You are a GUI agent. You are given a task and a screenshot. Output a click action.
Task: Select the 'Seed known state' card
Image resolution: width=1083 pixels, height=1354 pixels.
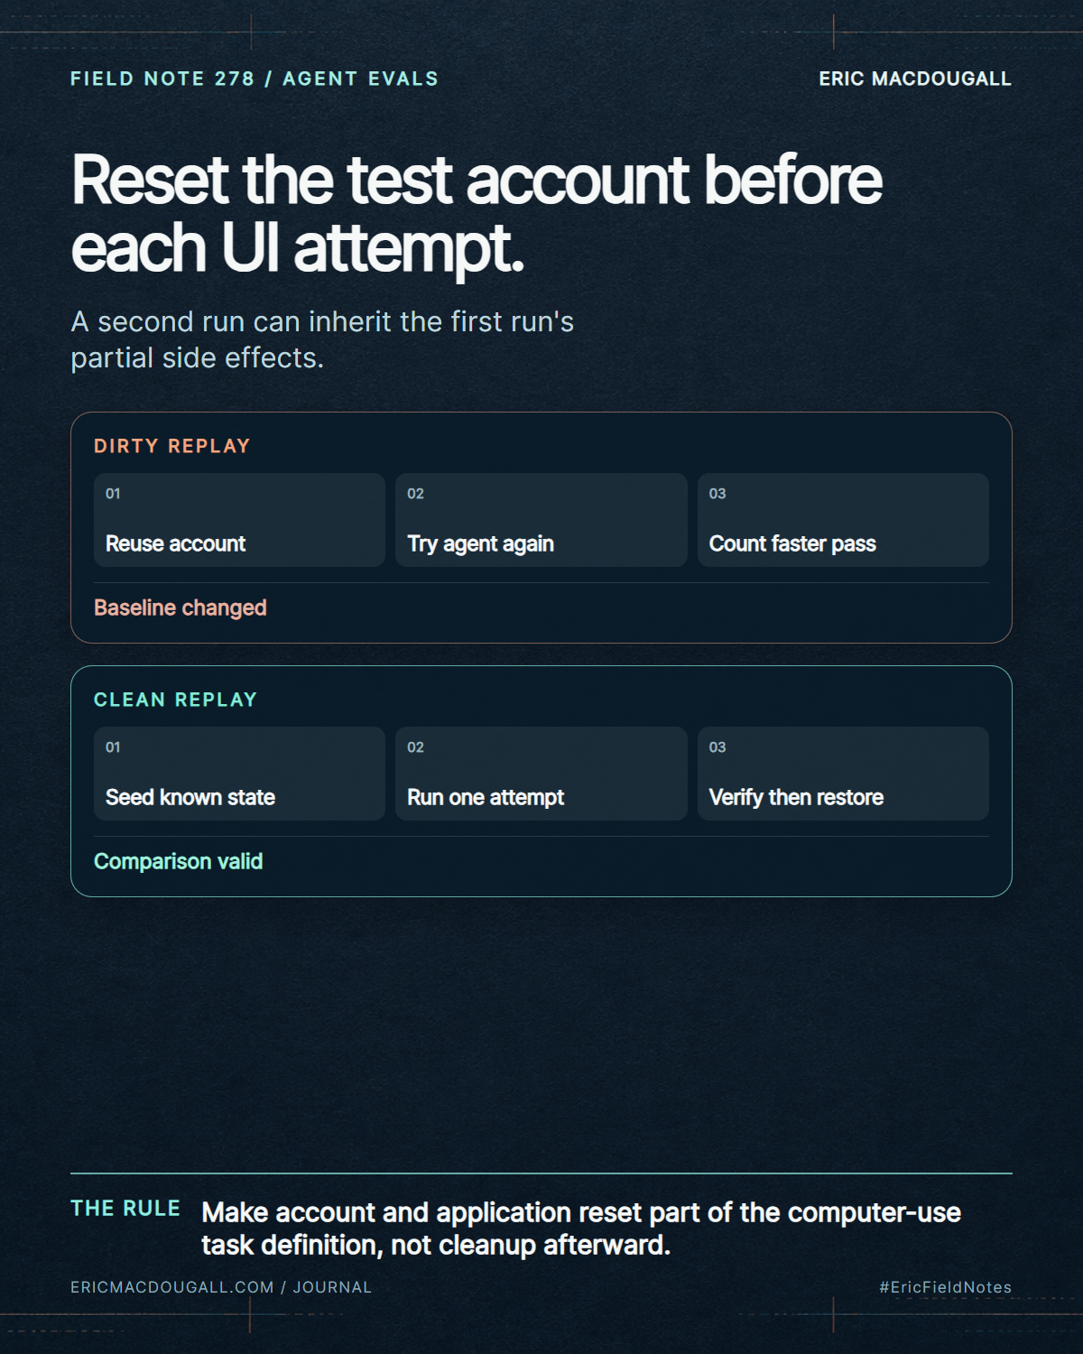point(239,774)
